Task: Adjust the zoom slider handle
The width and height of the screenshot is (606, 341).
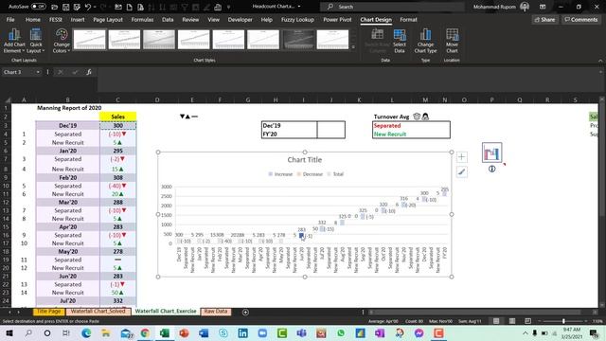Action: pos(563,321)
